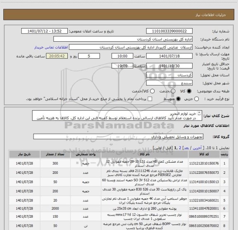Click the requester name field ارسلان عنایتی
Screen dimensions: 238x230
[x=131, y=47]
